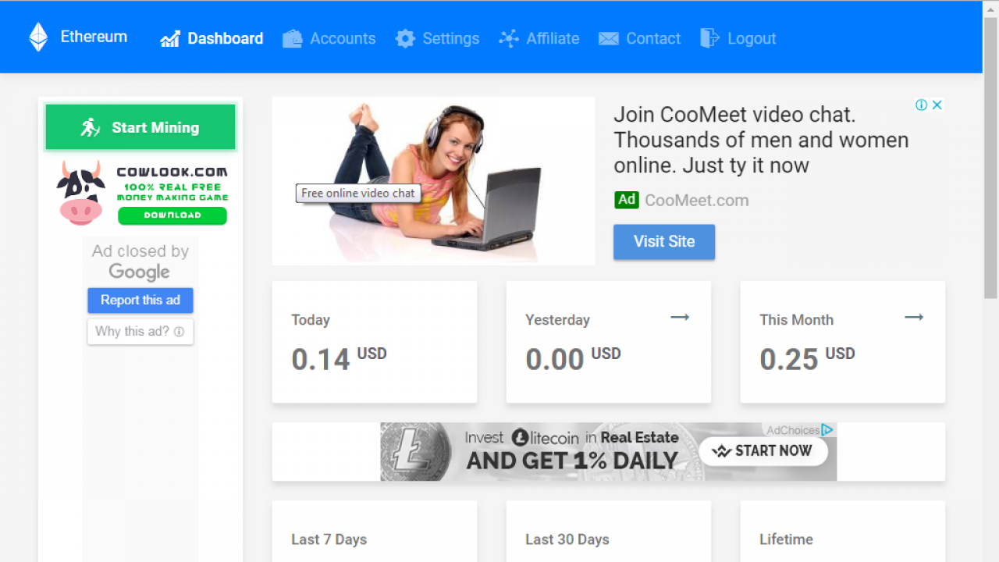Click the ad info circle icon
The image size is (999, 562).
(x=922, y=105)
